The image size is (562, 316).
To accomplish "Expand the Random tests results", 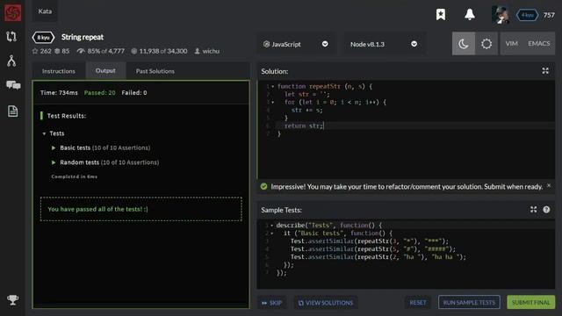I will coord(54,162).
